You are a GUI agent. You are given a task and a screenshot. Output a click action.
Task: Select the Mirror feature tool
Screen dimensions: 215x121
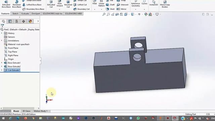tap(122, 9)
